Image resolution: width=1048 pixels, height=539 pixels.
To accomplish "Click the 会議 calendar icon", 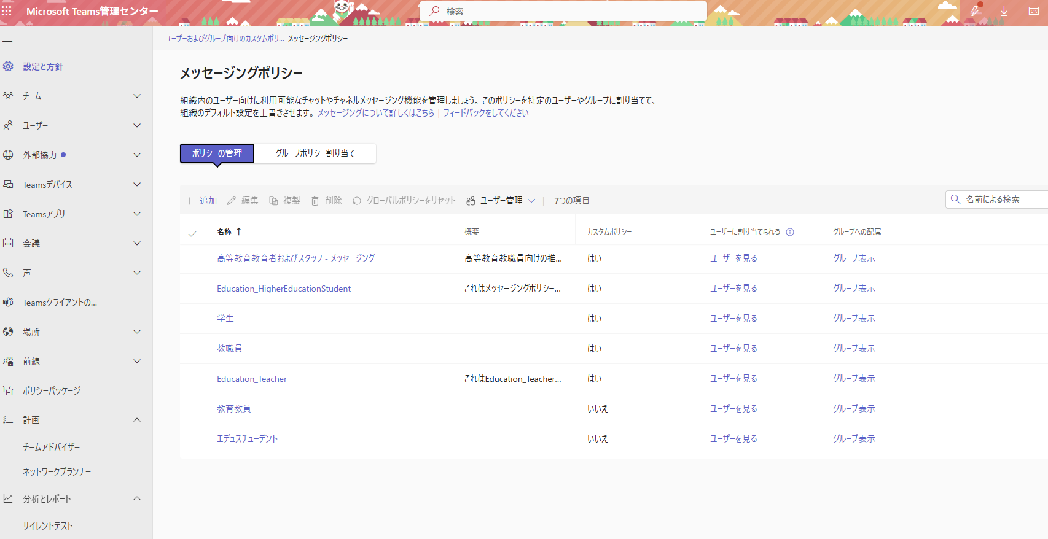I will pyautogui.click(x=8, y=243).
